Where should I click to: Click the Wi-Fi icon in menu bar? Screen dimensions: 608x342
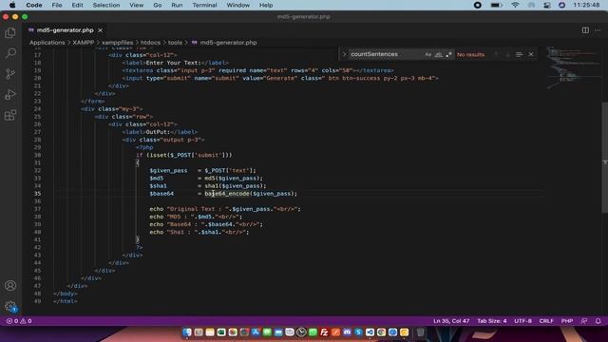pos(515,5)
